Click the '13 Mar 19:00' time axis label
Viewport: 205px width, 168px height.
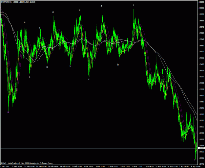pos(125,166)
